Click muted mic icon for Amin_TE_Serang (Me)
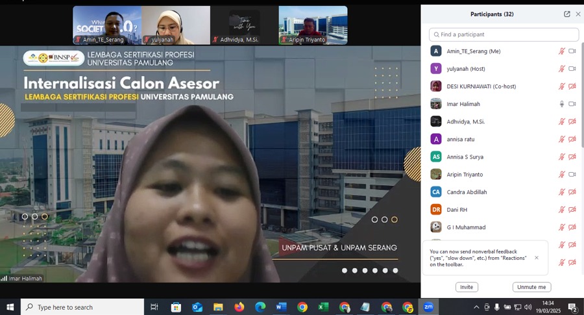Viewport: 584px width, 315px height. (x=562, y=51)
